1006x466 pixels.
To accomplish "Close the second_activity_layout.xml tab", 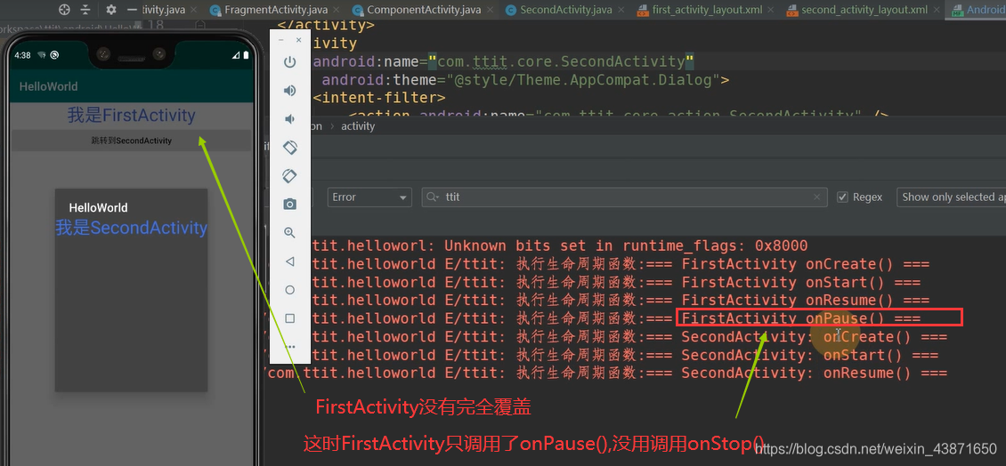I will pos(937,11).
